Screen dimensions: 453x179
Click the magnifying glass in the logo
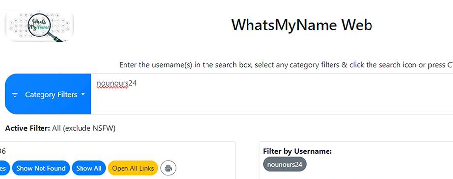point(43,28)
